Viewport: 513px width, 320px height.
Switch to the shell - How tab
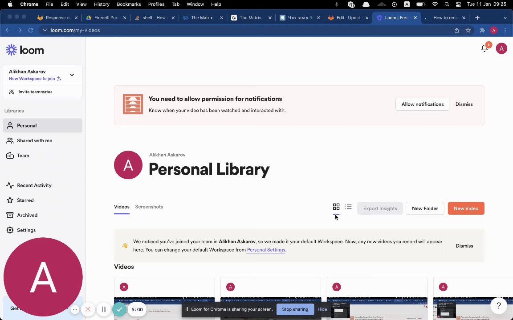tap(154, 18)
